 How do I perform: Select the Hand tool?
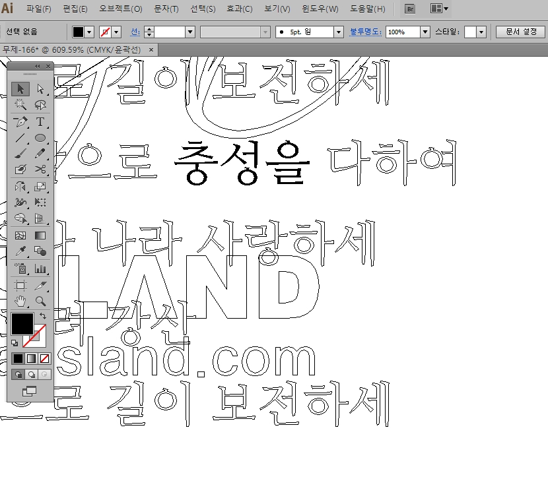20,301
